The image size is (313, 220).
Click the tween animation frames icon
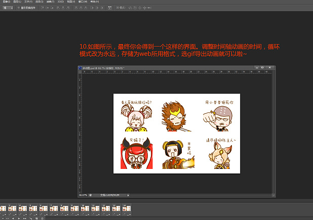point(30,218)
